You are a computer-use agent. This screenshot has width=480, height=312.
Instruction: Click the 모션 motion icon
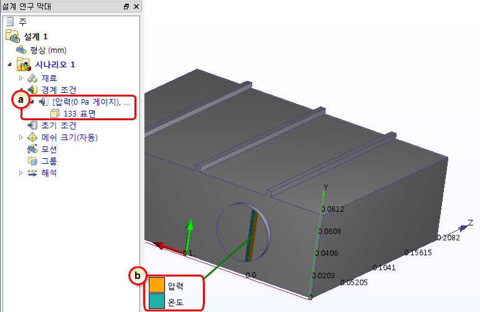pyautogui.click(x=32, y=149)
